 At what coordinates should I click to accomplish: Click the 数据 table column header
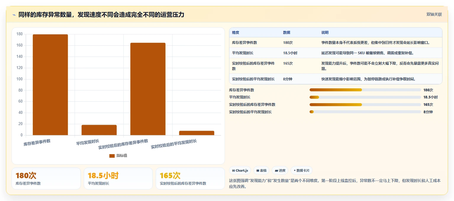286,33
